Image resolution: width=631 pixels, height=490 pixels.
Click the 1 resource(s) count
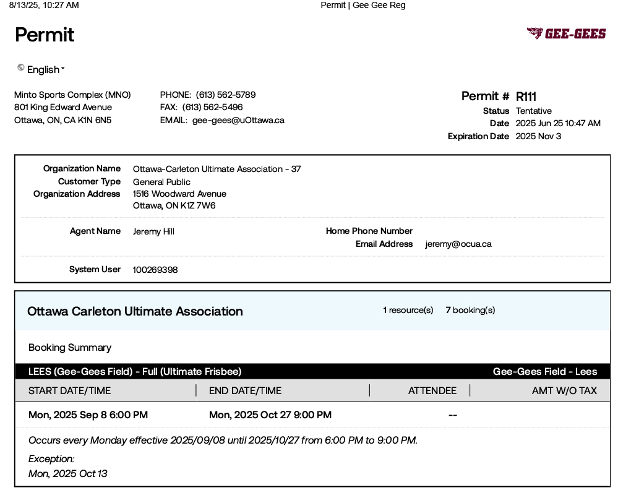pyautogui.click(x=408, y=310)
